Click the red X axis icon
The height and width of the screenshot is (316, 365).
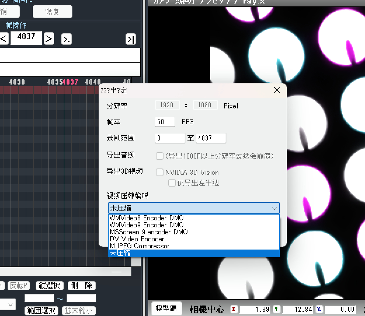pyautogui.click(x=234, y=309)
